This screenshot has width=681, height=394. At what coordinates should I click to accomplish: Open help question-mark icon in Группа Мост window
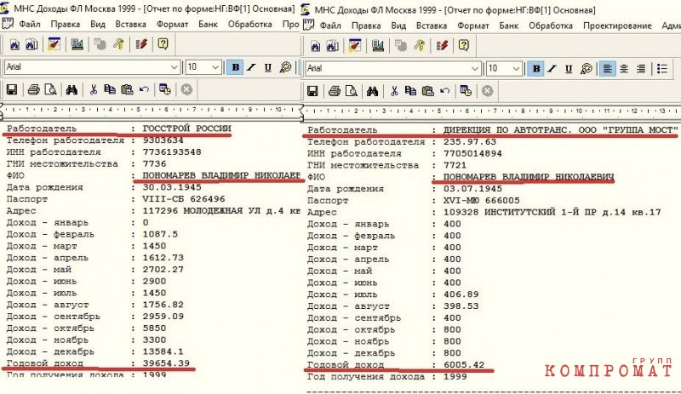coord(463,45)
